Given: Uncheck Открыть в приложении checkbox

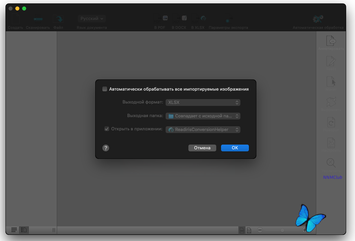Looking at the screenshot, I should [107, 129].
